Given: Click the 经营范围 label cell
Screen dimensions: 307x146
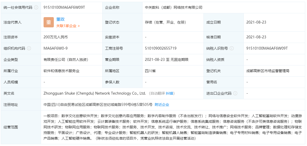Looking at the screenshot, I should [x=21, y=127].
